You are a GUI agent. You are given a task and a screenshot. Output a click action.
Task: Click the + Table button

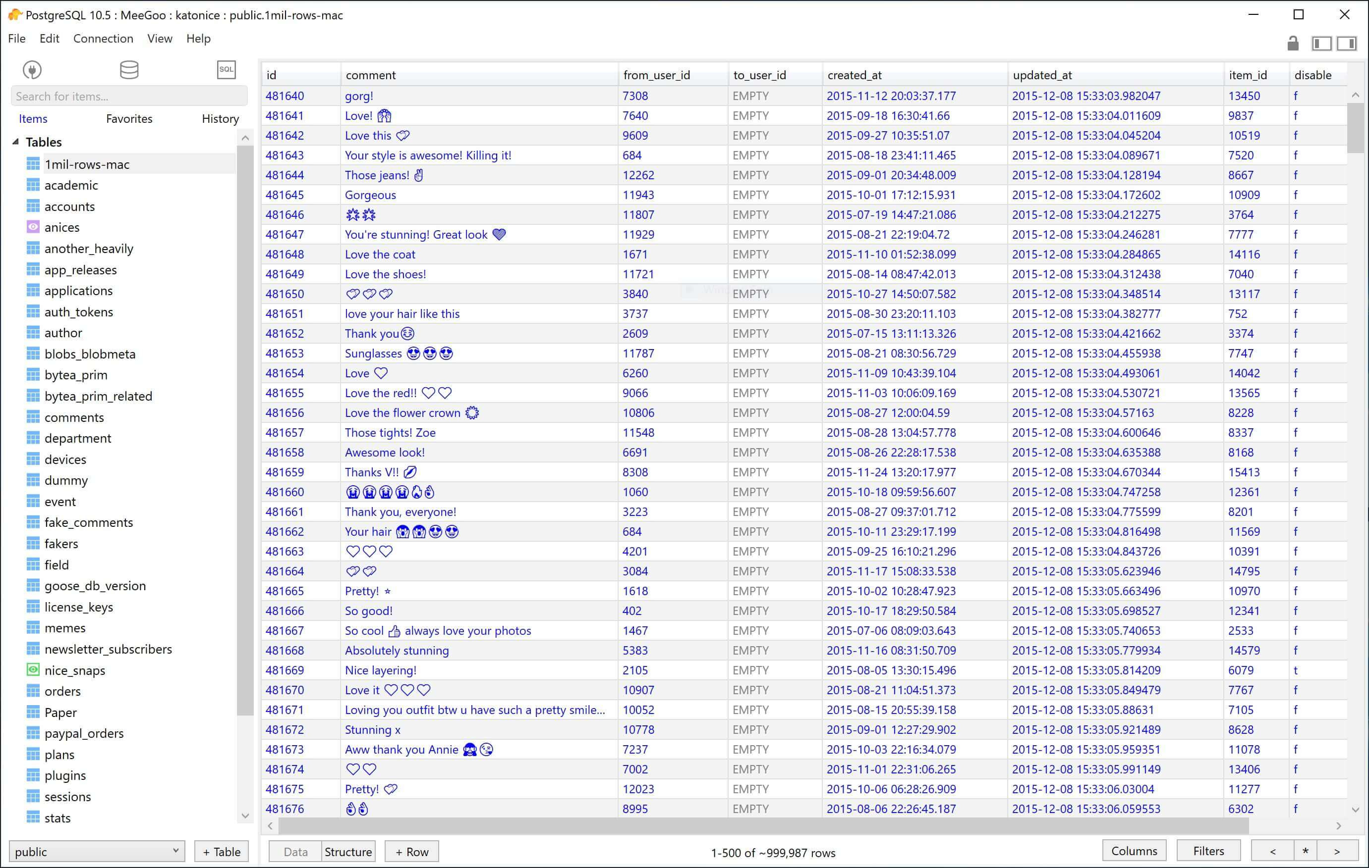click(221, 851)
